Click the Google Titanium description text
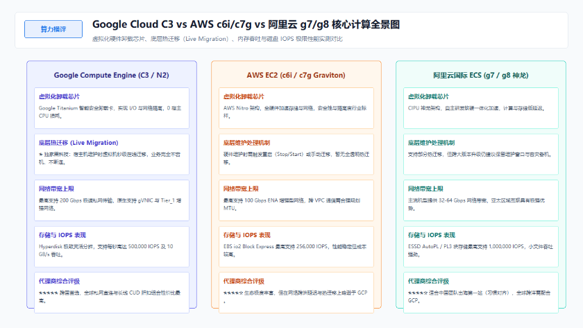This screenshot has height=328, width=583. (x=110, y=112)
